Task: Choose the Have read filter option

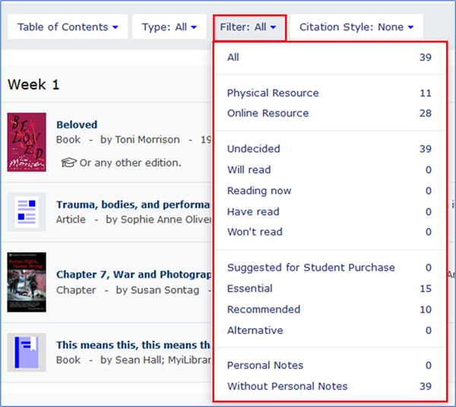Action: click(253, 212)
